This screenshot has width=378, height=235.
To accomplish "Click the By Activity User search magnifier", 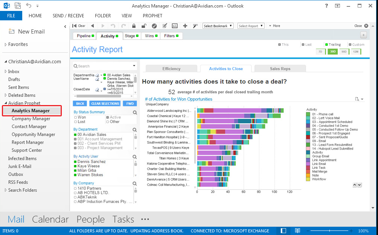I will [x=135, y=157].
